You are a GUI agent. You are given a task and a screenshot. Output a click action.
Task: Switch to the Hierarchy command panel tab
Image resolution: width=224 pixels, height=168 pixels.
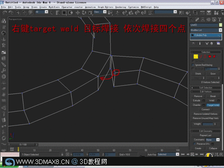[203, 19]
